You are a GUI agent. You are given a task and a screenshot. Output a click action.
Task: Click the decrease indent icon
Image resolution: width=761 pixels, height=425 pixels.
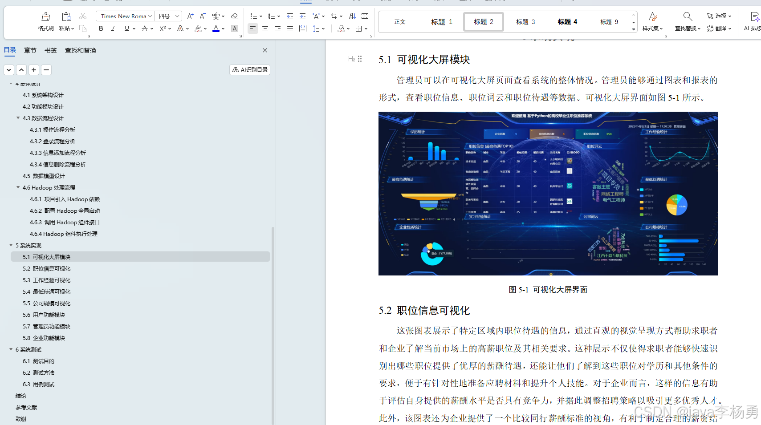[x=290, y=16]
